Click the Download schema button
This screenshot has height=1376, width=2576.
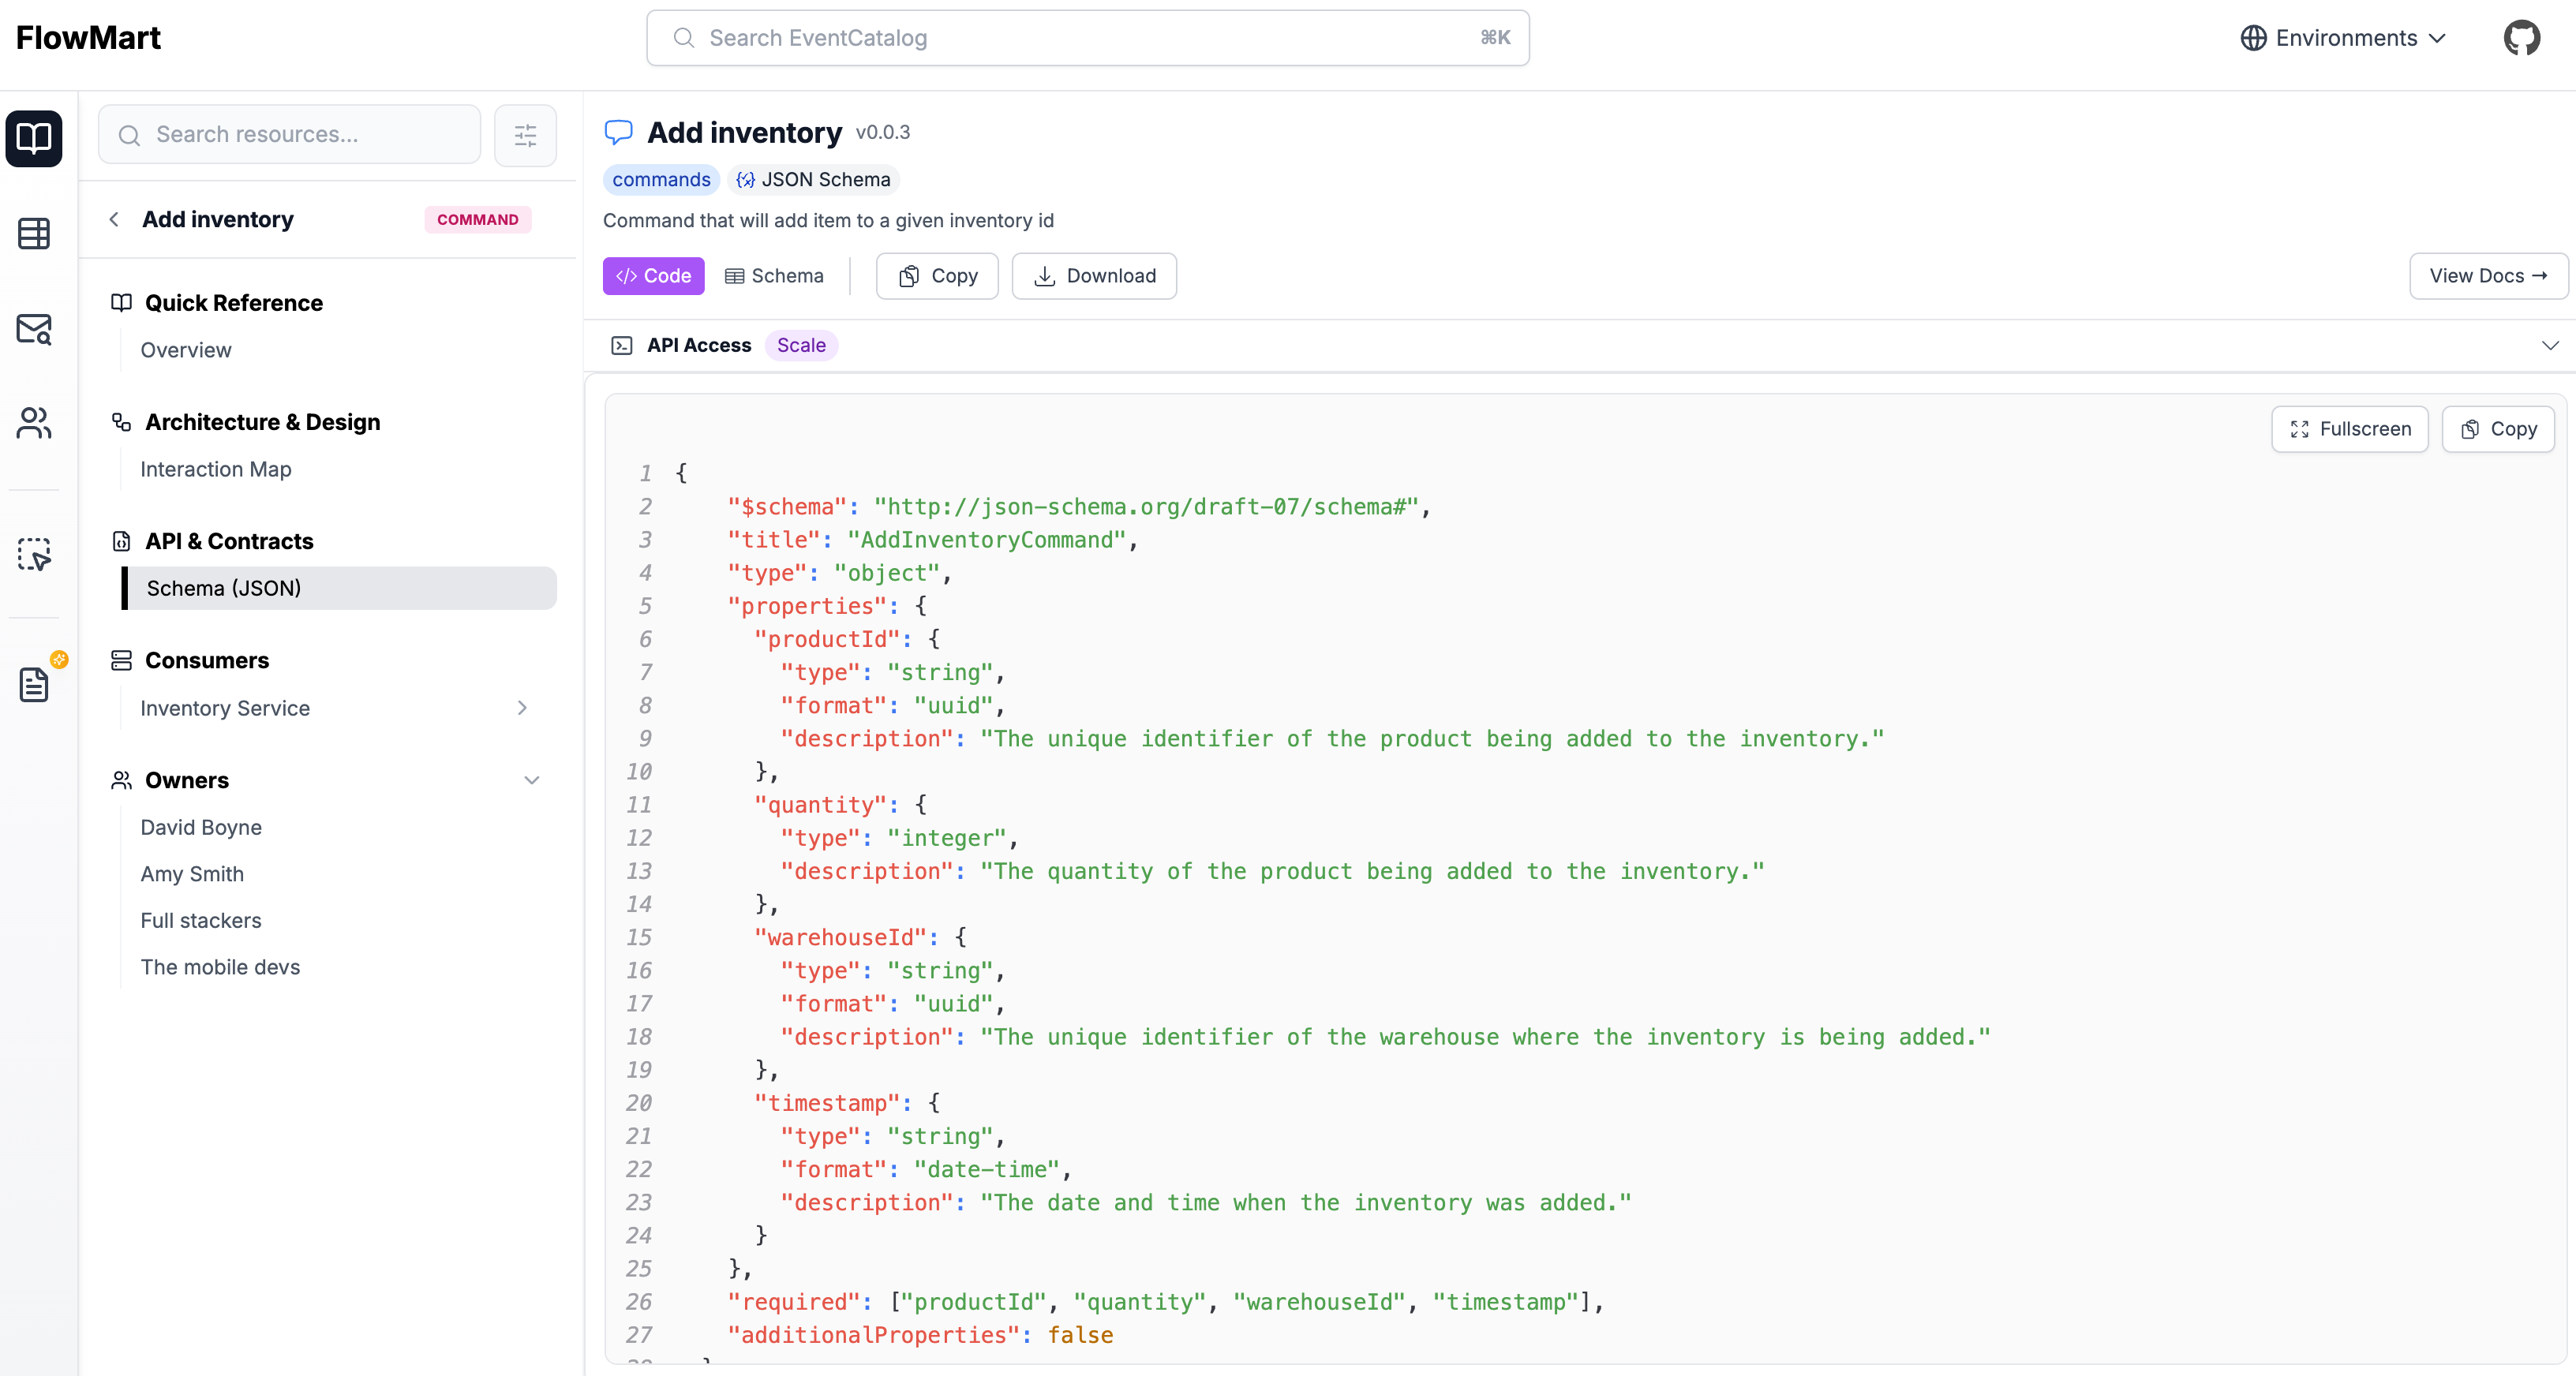tap(1094, 276)
